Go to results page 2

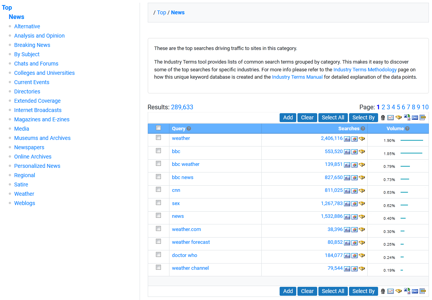point(383,107)
